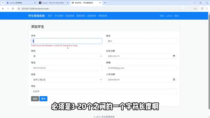Click the 班级 label
The width and height of the screenshot is (210, 118).
(33, 74)
